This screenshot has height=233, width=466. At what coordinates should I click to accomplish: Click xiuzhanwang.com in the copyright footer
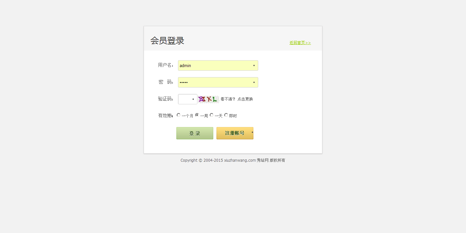(240, 160)
